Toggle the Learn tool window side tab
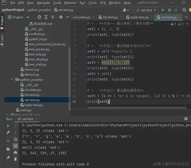This screenshot has height=168, width=191. coord(2,40)
